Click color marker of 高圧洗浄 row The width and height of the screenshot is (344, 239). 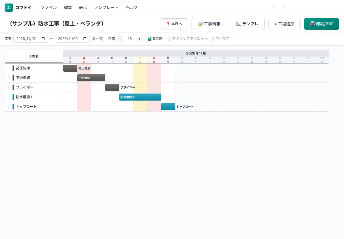point(13,68)
